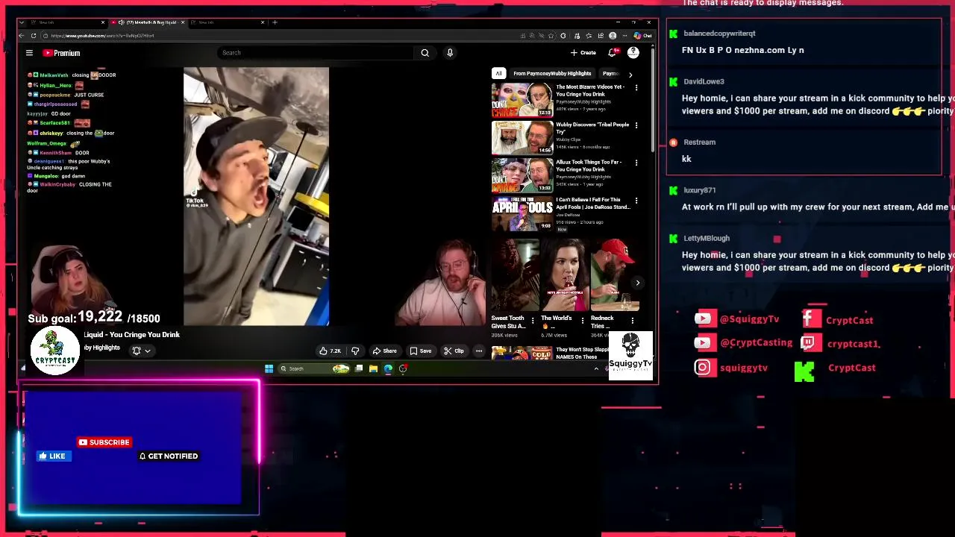955x537 pixels.
Task: Open options for 'Wubby Discovers Tribal People Try'
Action: coord(636,125)
